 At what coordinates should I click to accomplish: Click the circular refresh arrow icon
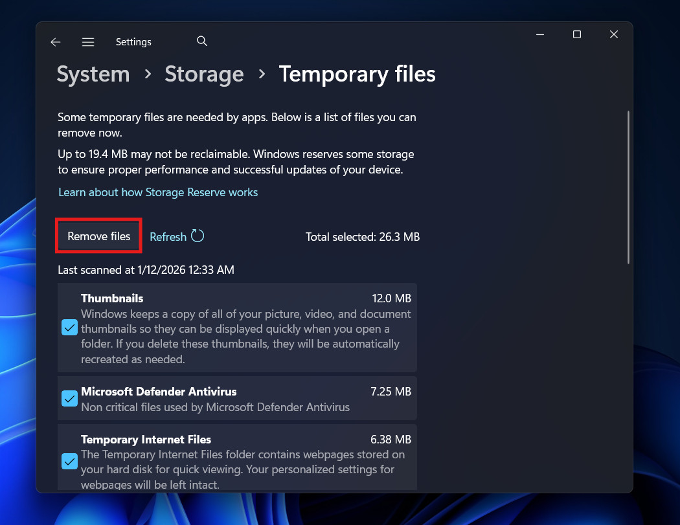198,236
